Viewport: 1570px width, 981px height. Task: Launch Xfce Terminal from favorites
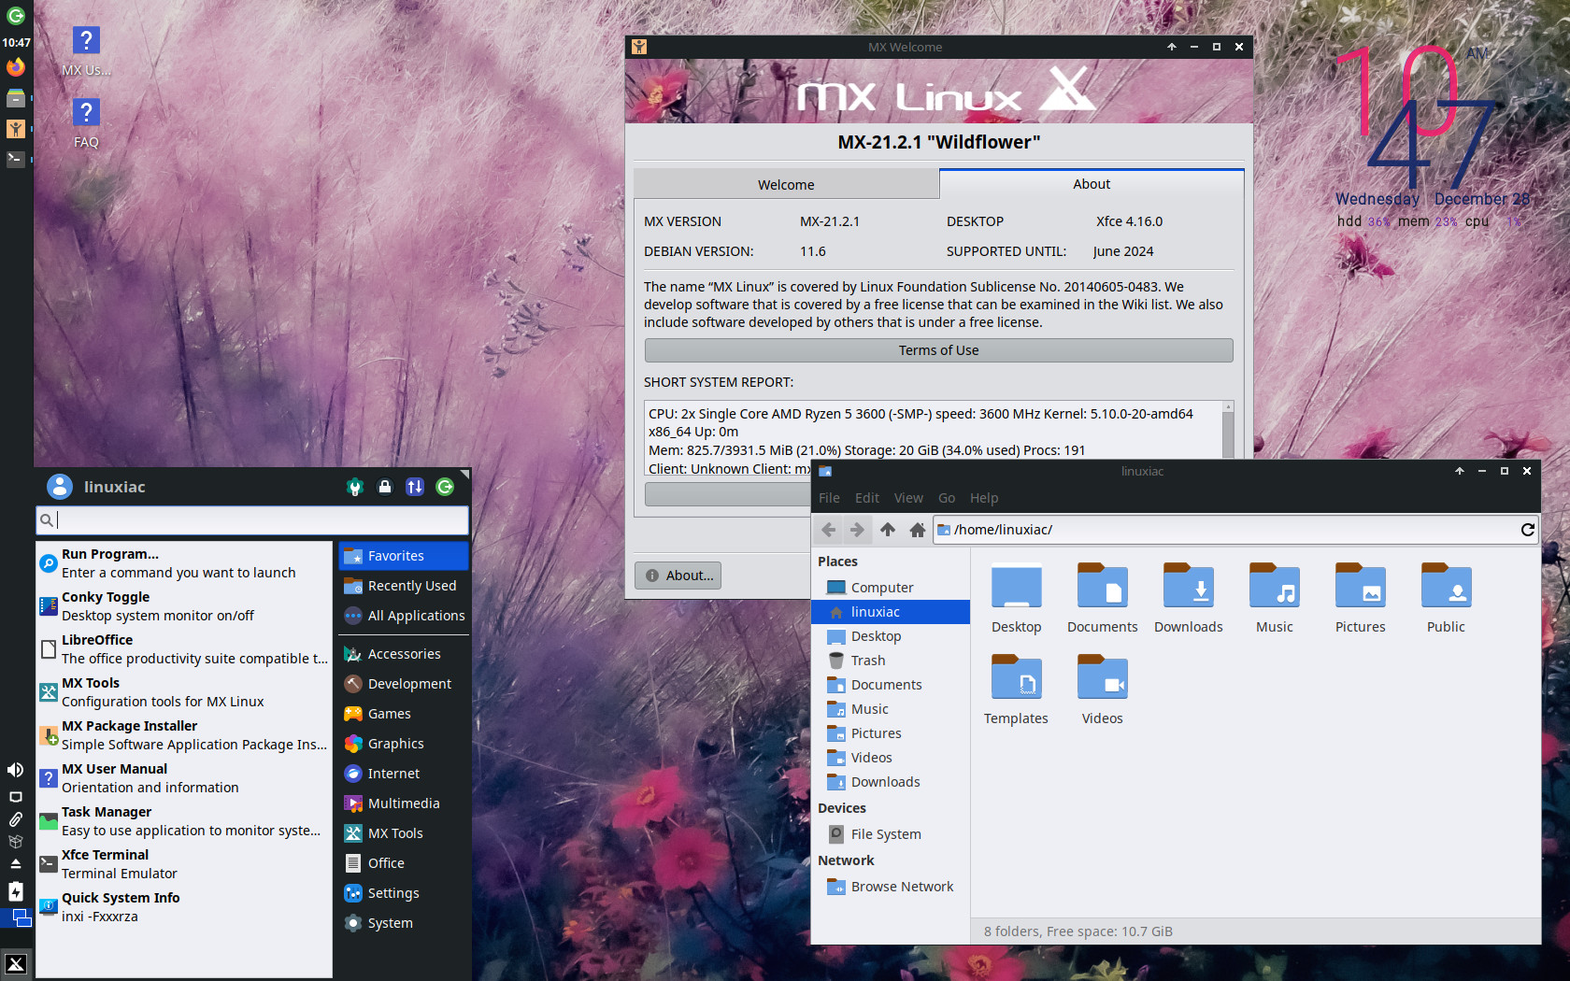tap(184, 864)
